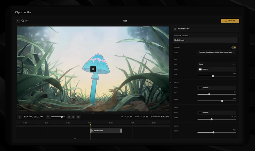Click the panel divider handle beside the video
This screenshot has height=151, width=255.
pyautogui.click(x=171, y=83)
